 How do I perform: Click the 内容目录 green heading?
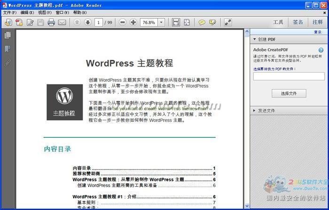click(x=57, y=149)
